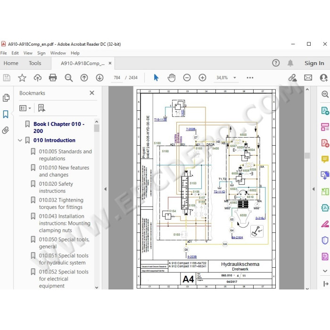Close the A910-A918Comp document tab
The width and height of the screenshot is (330, 330).
point(110,63)
